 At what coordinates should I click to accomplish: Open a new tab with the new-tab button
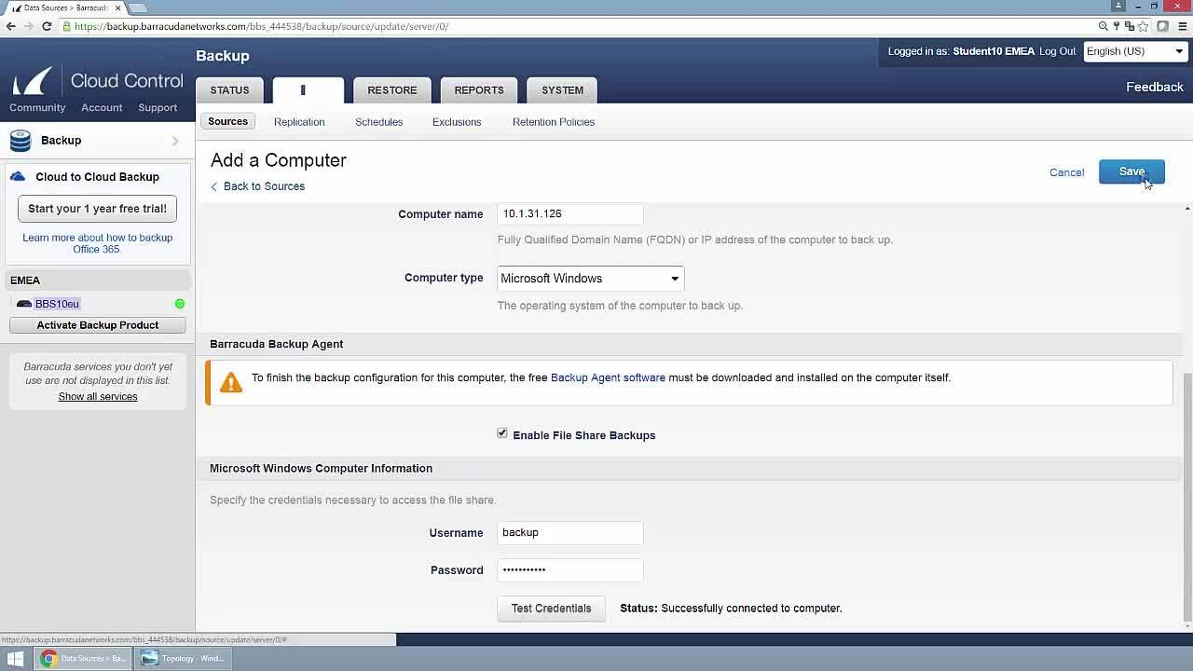[x=137, y=7]
